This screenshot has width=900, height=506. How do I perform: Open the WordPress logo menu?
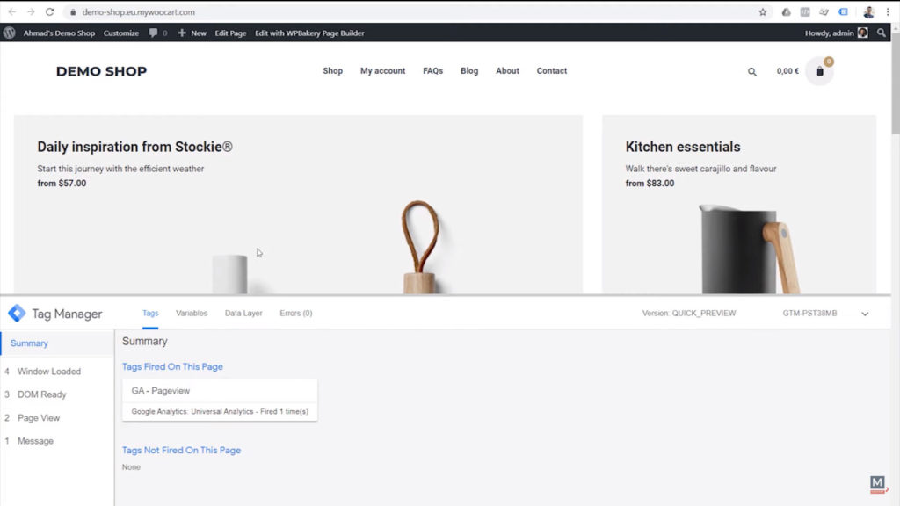[x=9, y=32]
